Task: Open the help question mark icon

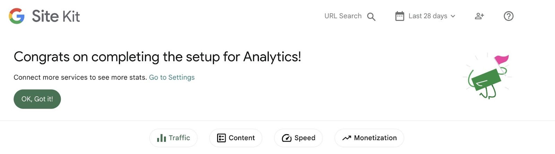Action: (x=509, y=16)
